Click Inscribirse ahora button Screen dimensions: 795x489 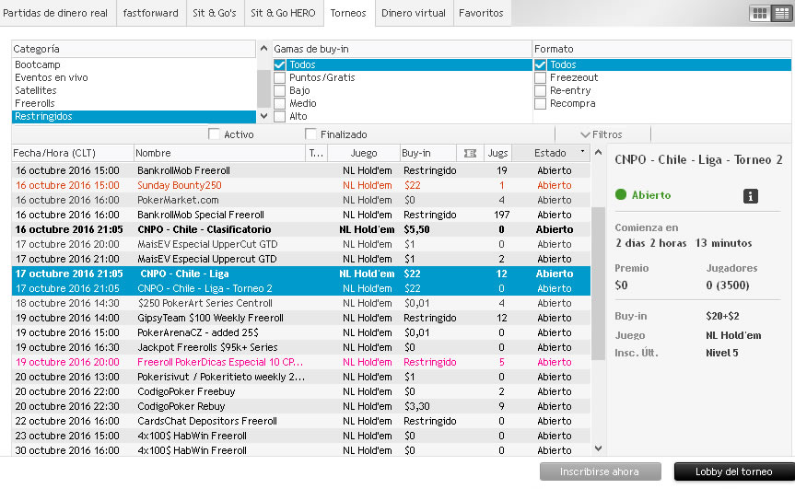[599, 472]
